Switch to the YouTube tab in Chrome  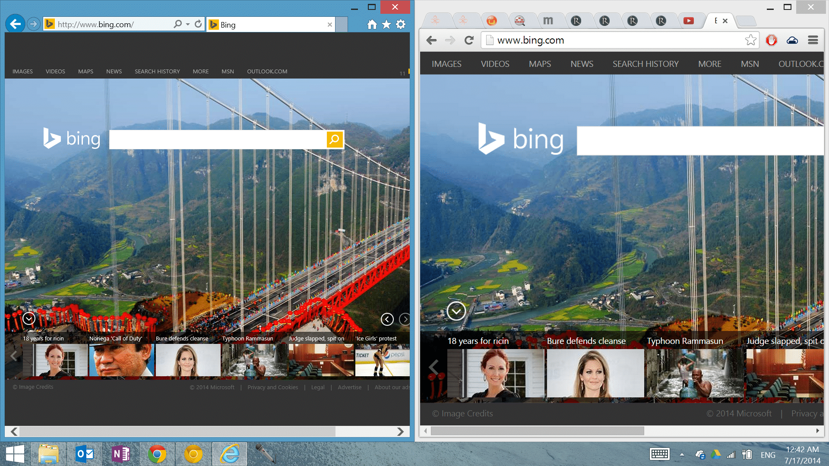click(x=689, y=21)
